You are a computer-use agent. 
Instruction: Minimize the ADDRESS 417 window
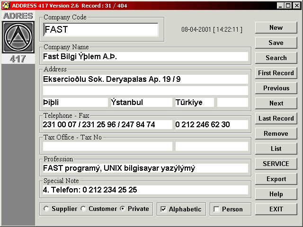click(x=280, y=6)
